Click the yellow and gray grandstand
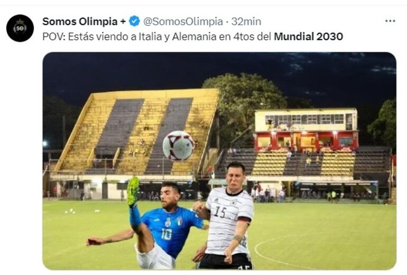 (137, 132)
